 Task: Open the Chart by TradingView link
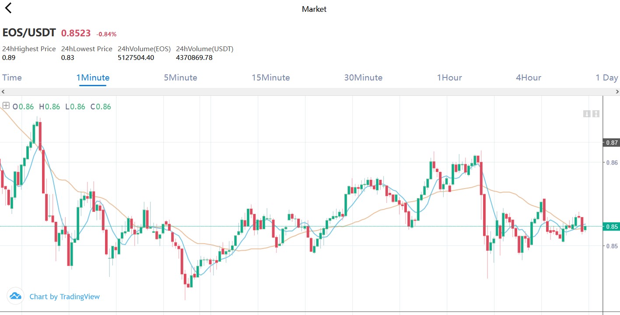(64, 297)
